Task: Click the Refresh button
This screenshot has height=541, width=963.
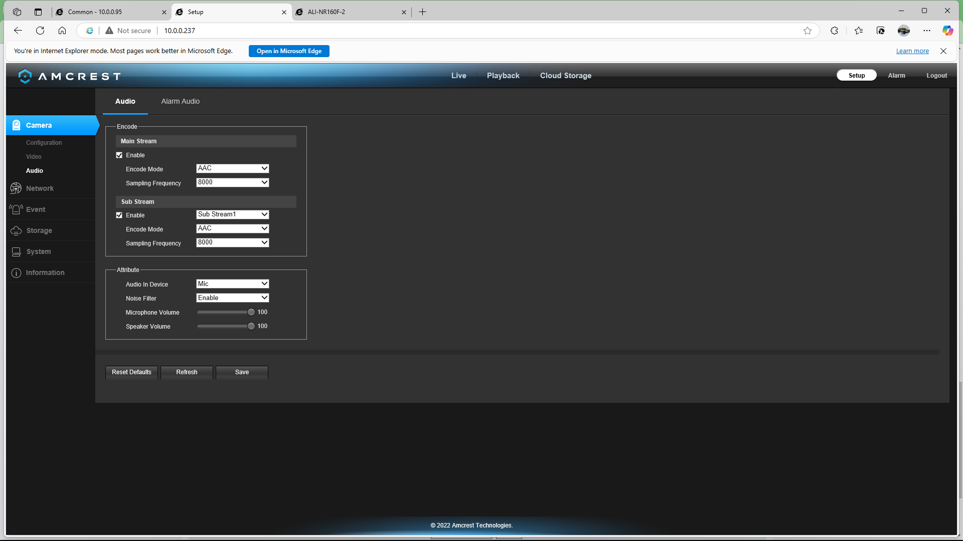Action: [187, 372]
